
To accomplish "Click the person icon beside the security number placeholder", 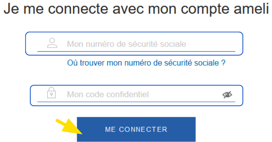I will pyautogui.click(x=52, y=43).
